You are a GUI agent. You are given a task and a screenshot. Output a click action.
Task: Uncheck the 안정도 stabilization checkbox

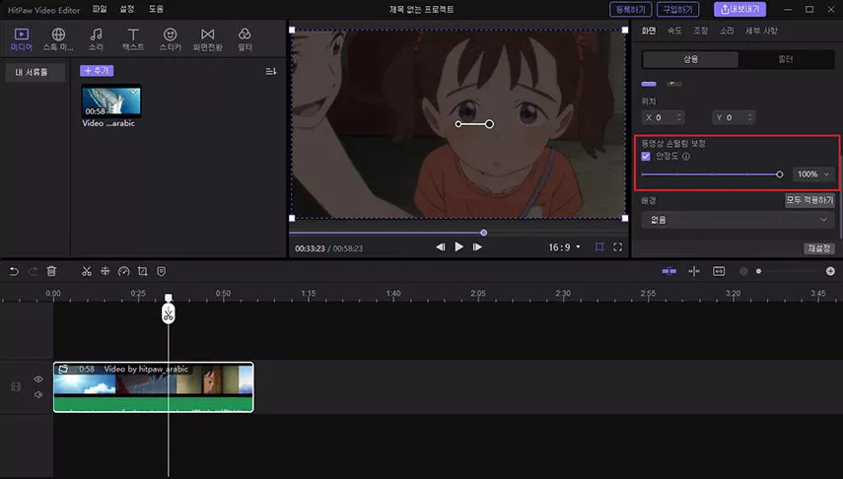pyautogui.click(x=646, y=157)
